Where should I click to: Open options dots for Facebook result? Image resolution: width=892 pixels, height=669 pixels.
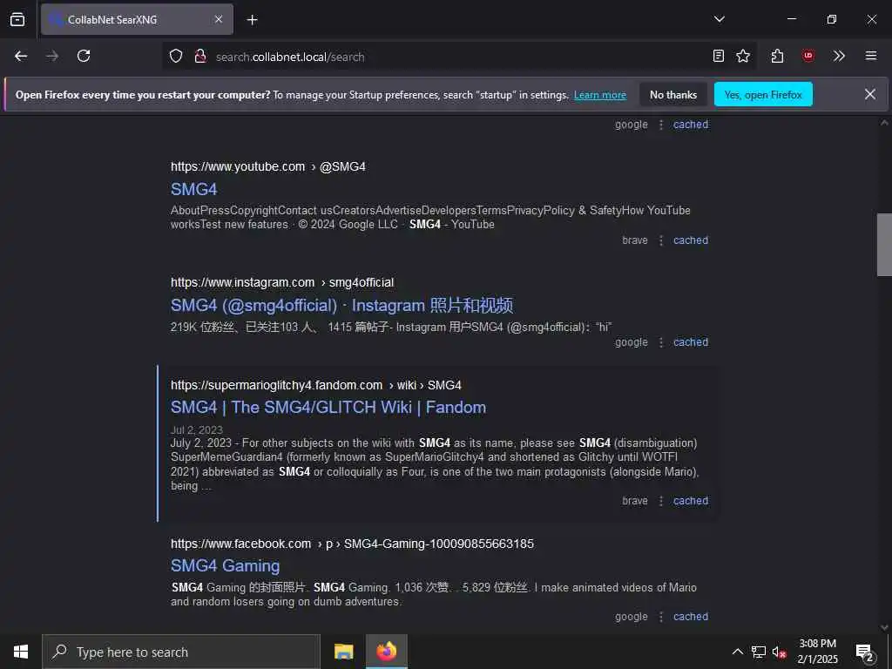click(661, 617)
